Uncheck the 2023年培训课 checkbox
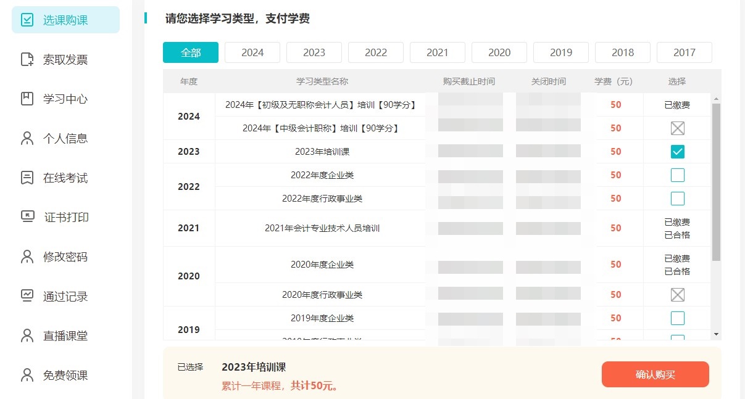This screenshot has height=399, width=745. pyautogui.click(x=677, y=152)
